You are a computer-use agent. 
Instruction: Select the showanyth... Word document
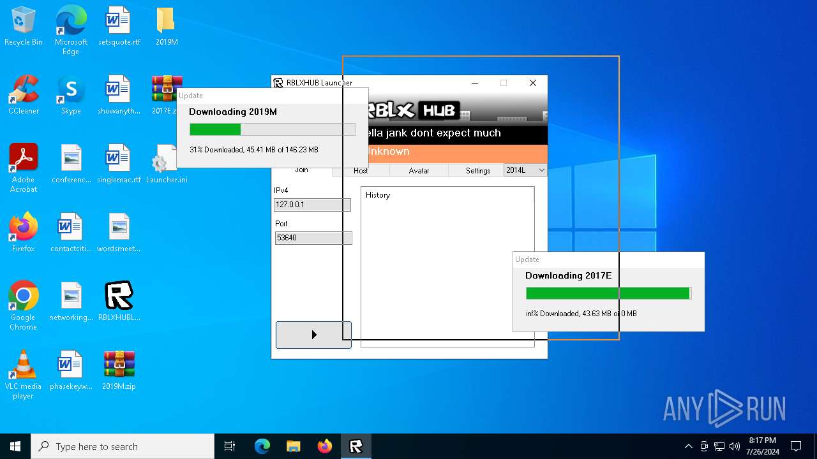click(119, 96)
